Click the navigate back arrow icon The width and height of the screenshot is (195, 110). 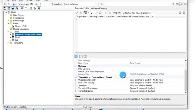click(180, 13)
